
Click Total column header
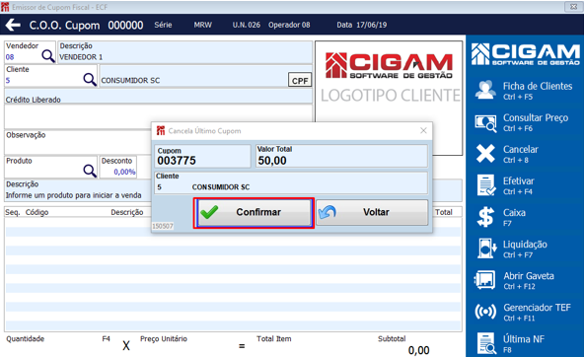point(444,212)
